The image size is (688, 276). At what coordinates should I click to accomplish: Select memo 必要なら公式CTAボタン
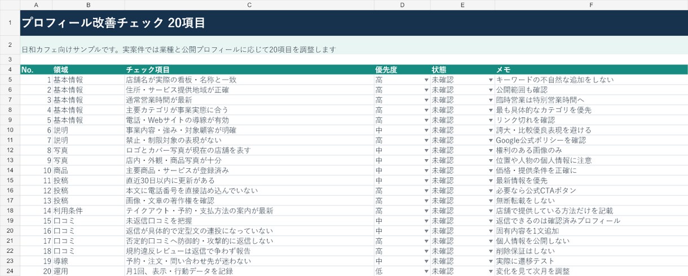point(591,191)
